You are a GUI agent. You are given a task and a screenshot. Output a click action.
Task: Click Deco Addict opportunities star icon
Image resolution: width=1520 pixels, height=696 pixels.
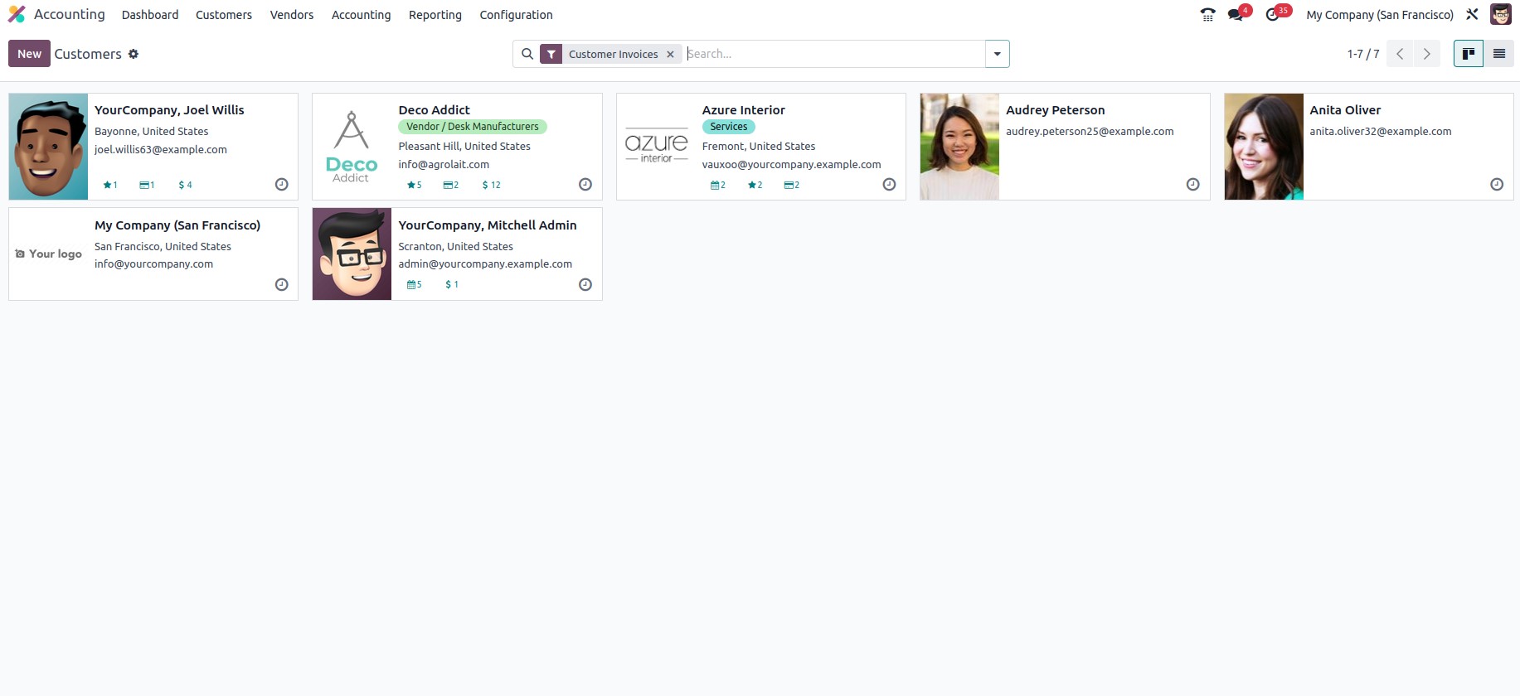(410, 185)
